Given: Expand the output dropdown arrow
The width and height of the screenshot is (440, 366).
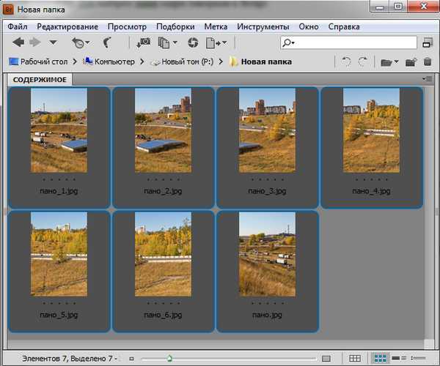Looking at the screenshot, I should [224, 42].
